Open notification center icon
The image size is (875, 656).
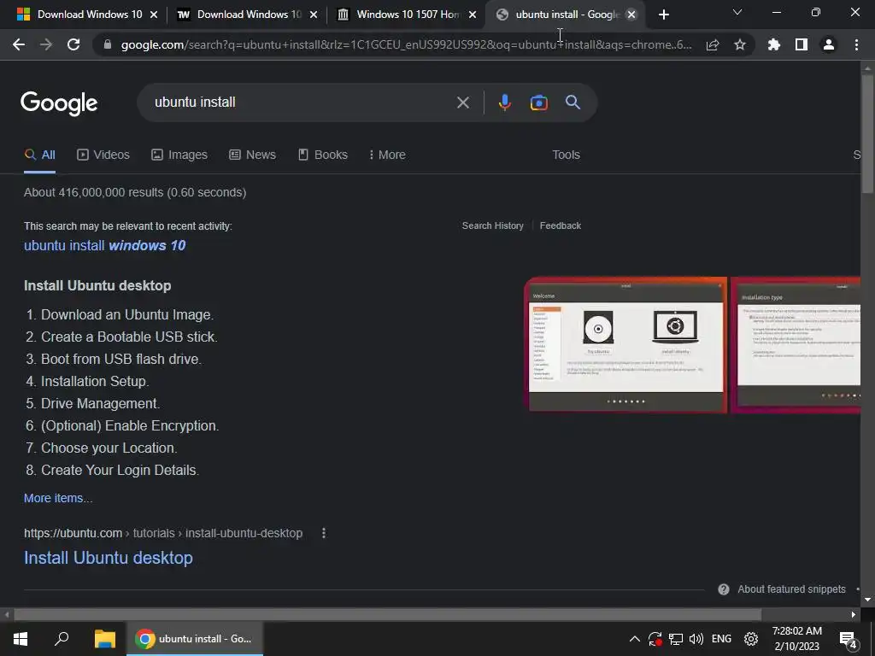click(x=848, y=639)
